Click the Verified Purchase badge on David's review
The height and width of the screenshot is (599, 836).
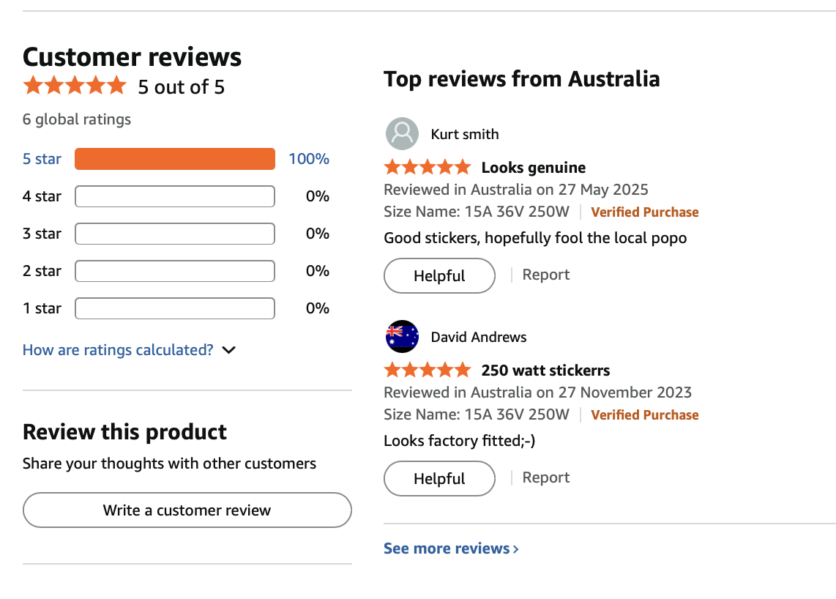click(x=645, y=414)
